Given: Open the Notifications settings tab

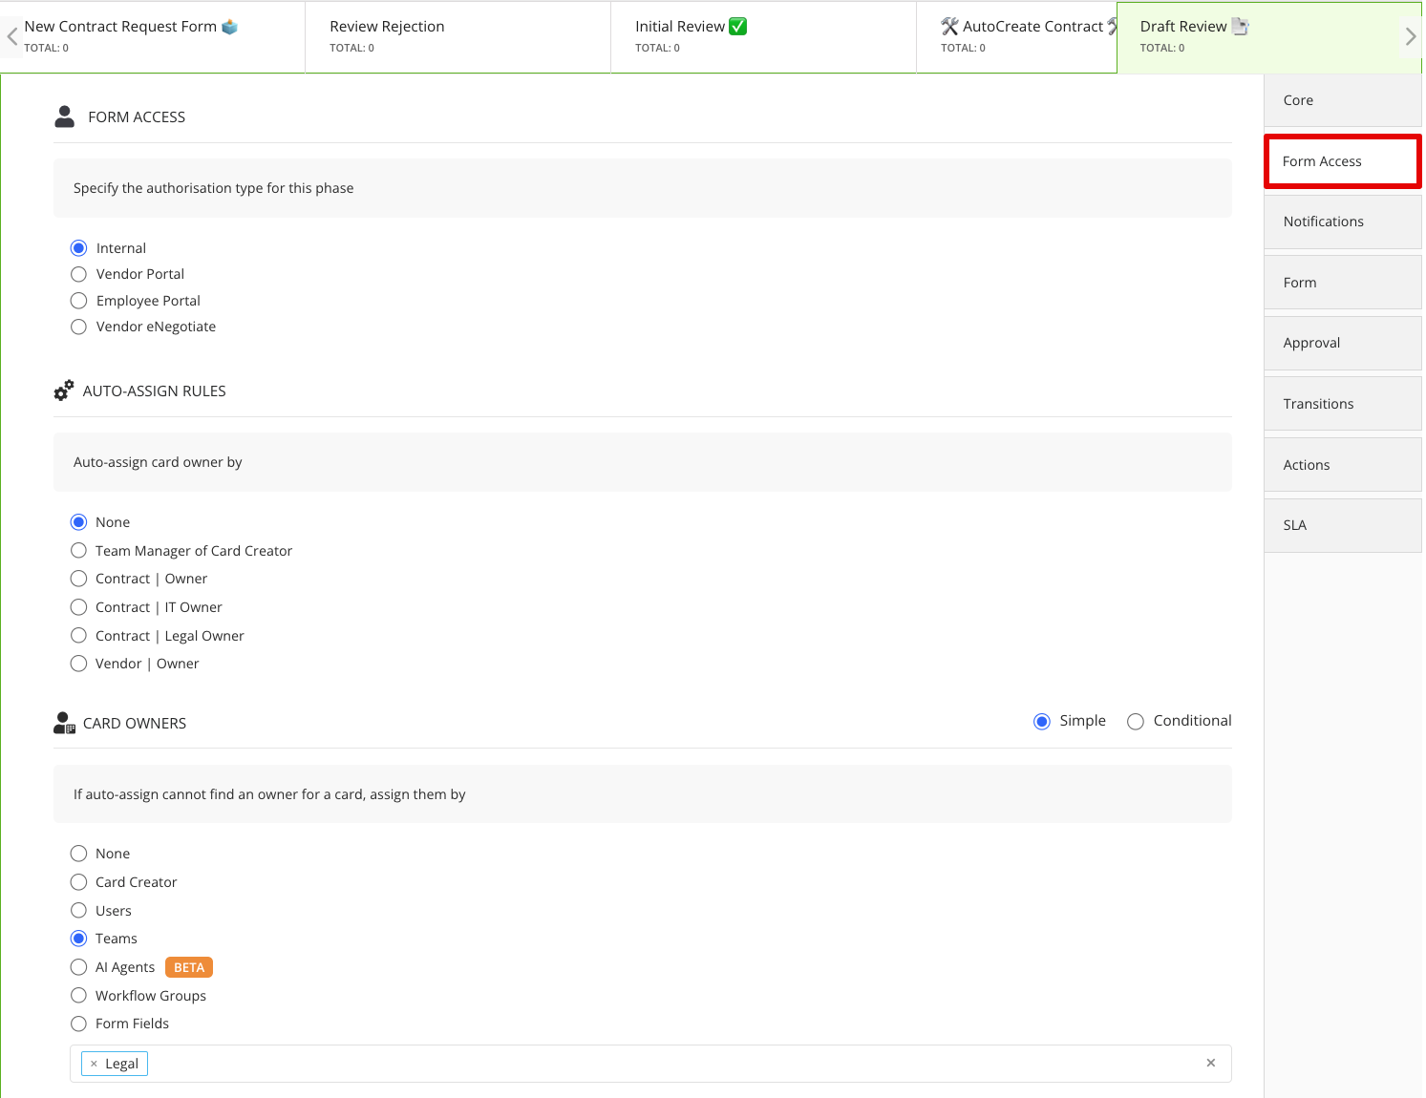Looking at the screenshot, I should [1343, 222].
